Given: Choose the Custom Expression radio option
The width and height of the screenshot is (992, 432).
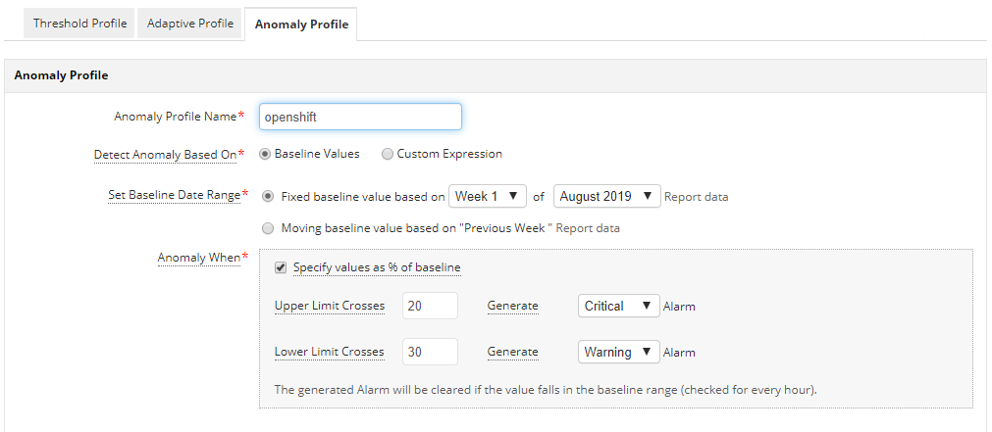Looking at the screenshot, I should [x=388, y=154].
